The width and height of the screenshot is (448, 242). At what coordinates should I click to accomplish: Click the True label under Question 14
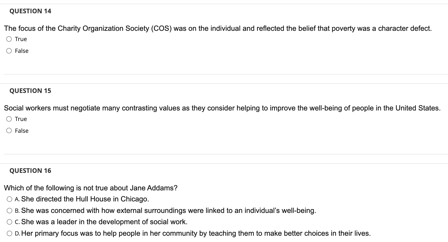pos(21,39)
